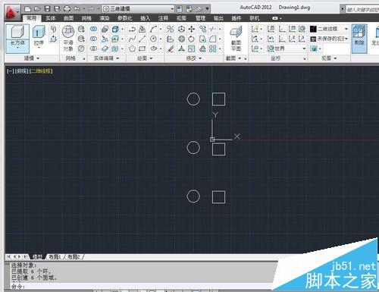Switch to the 插入 ribbon tab

[145, 18]
